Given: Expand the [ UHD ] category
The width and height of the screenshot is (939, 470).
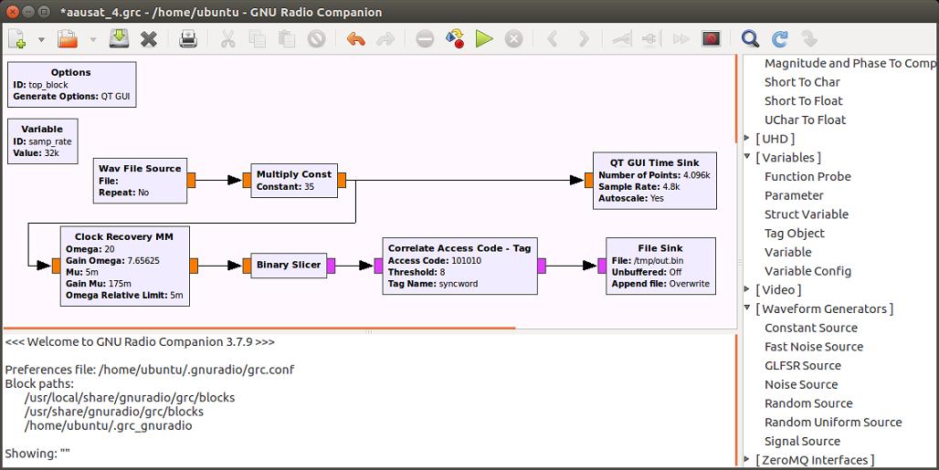Looking at the screenshot, I should pos(747,138).
